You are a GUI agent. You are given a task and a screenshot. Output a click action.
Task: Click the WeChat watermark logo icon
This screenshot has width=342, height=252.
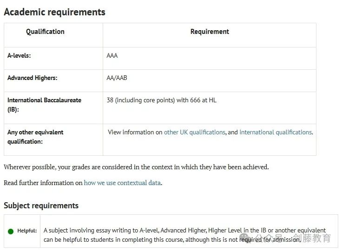click(245, 238)
